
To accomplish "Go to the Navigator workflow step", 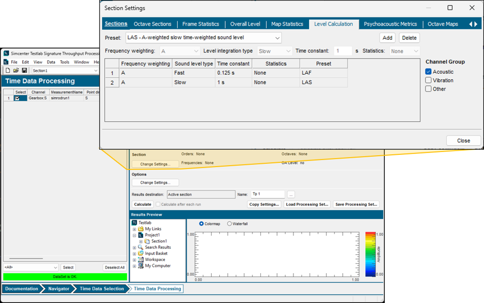I will click(59, 289).
